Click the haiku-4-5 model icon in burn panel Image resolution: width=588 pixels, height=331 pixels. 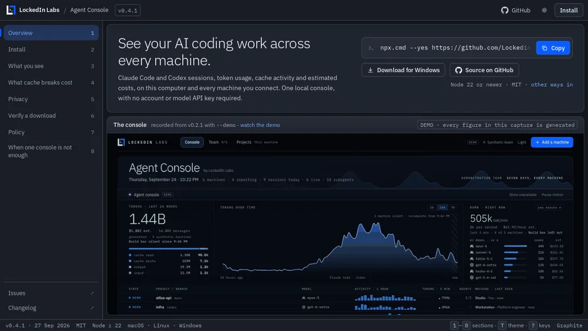pos(472,271)
